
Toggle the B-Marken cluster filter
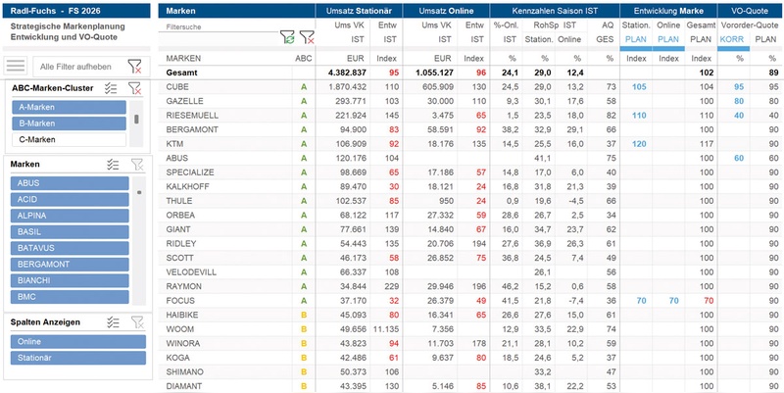(x=69, y=123)
